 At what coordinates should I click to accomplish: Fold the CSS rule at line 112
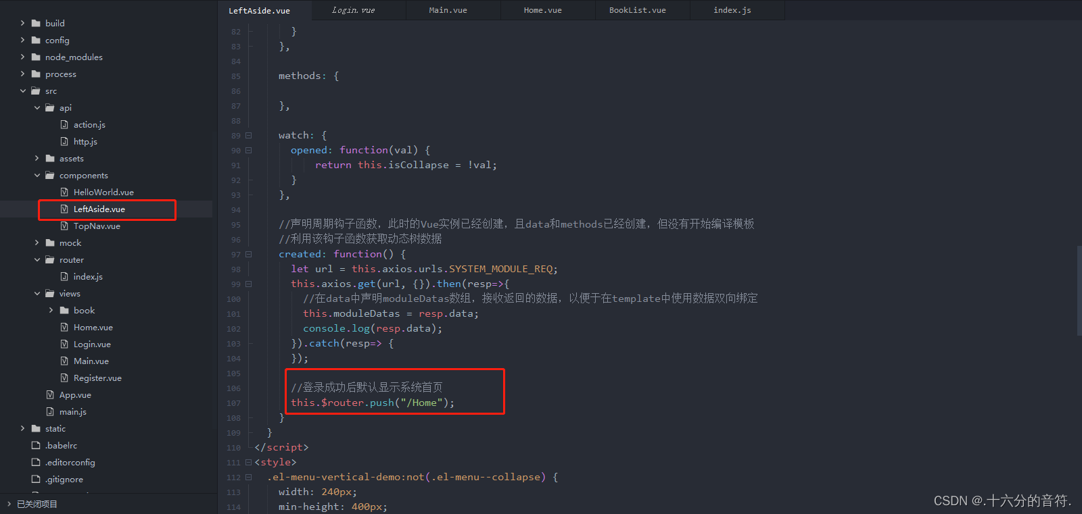tap(248, 477)
